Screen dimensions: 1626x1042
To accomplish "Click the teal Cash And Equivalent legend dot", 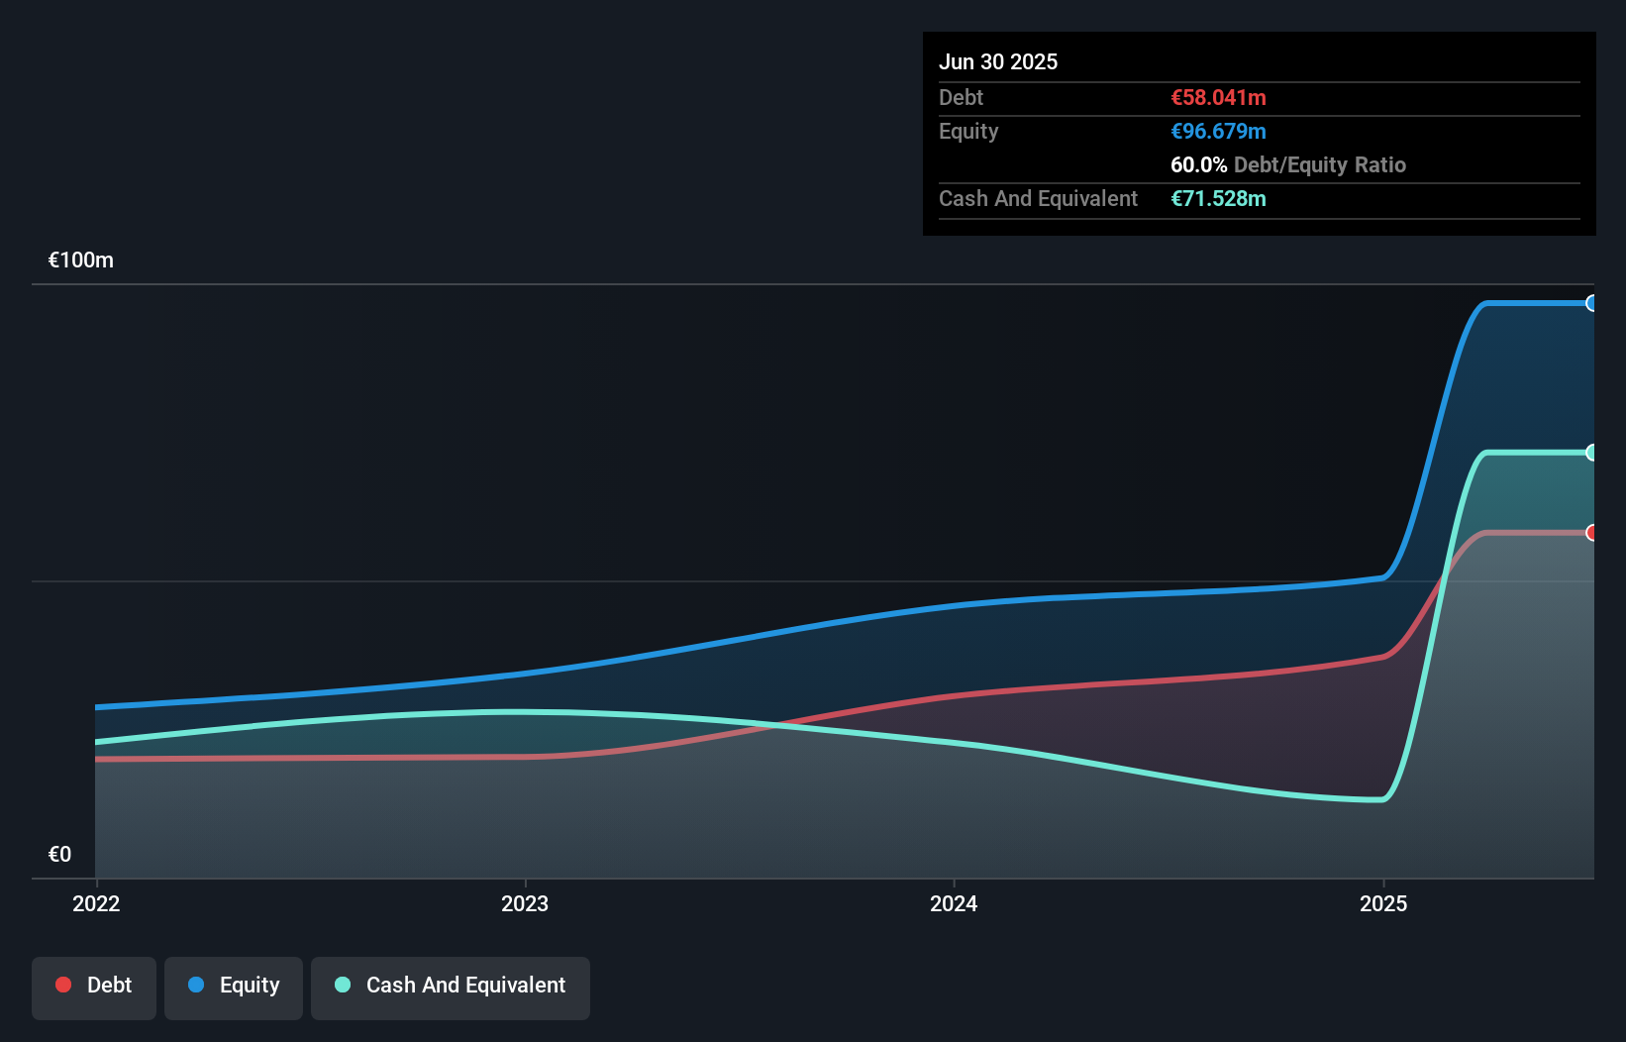I will (x=342, y=984).
